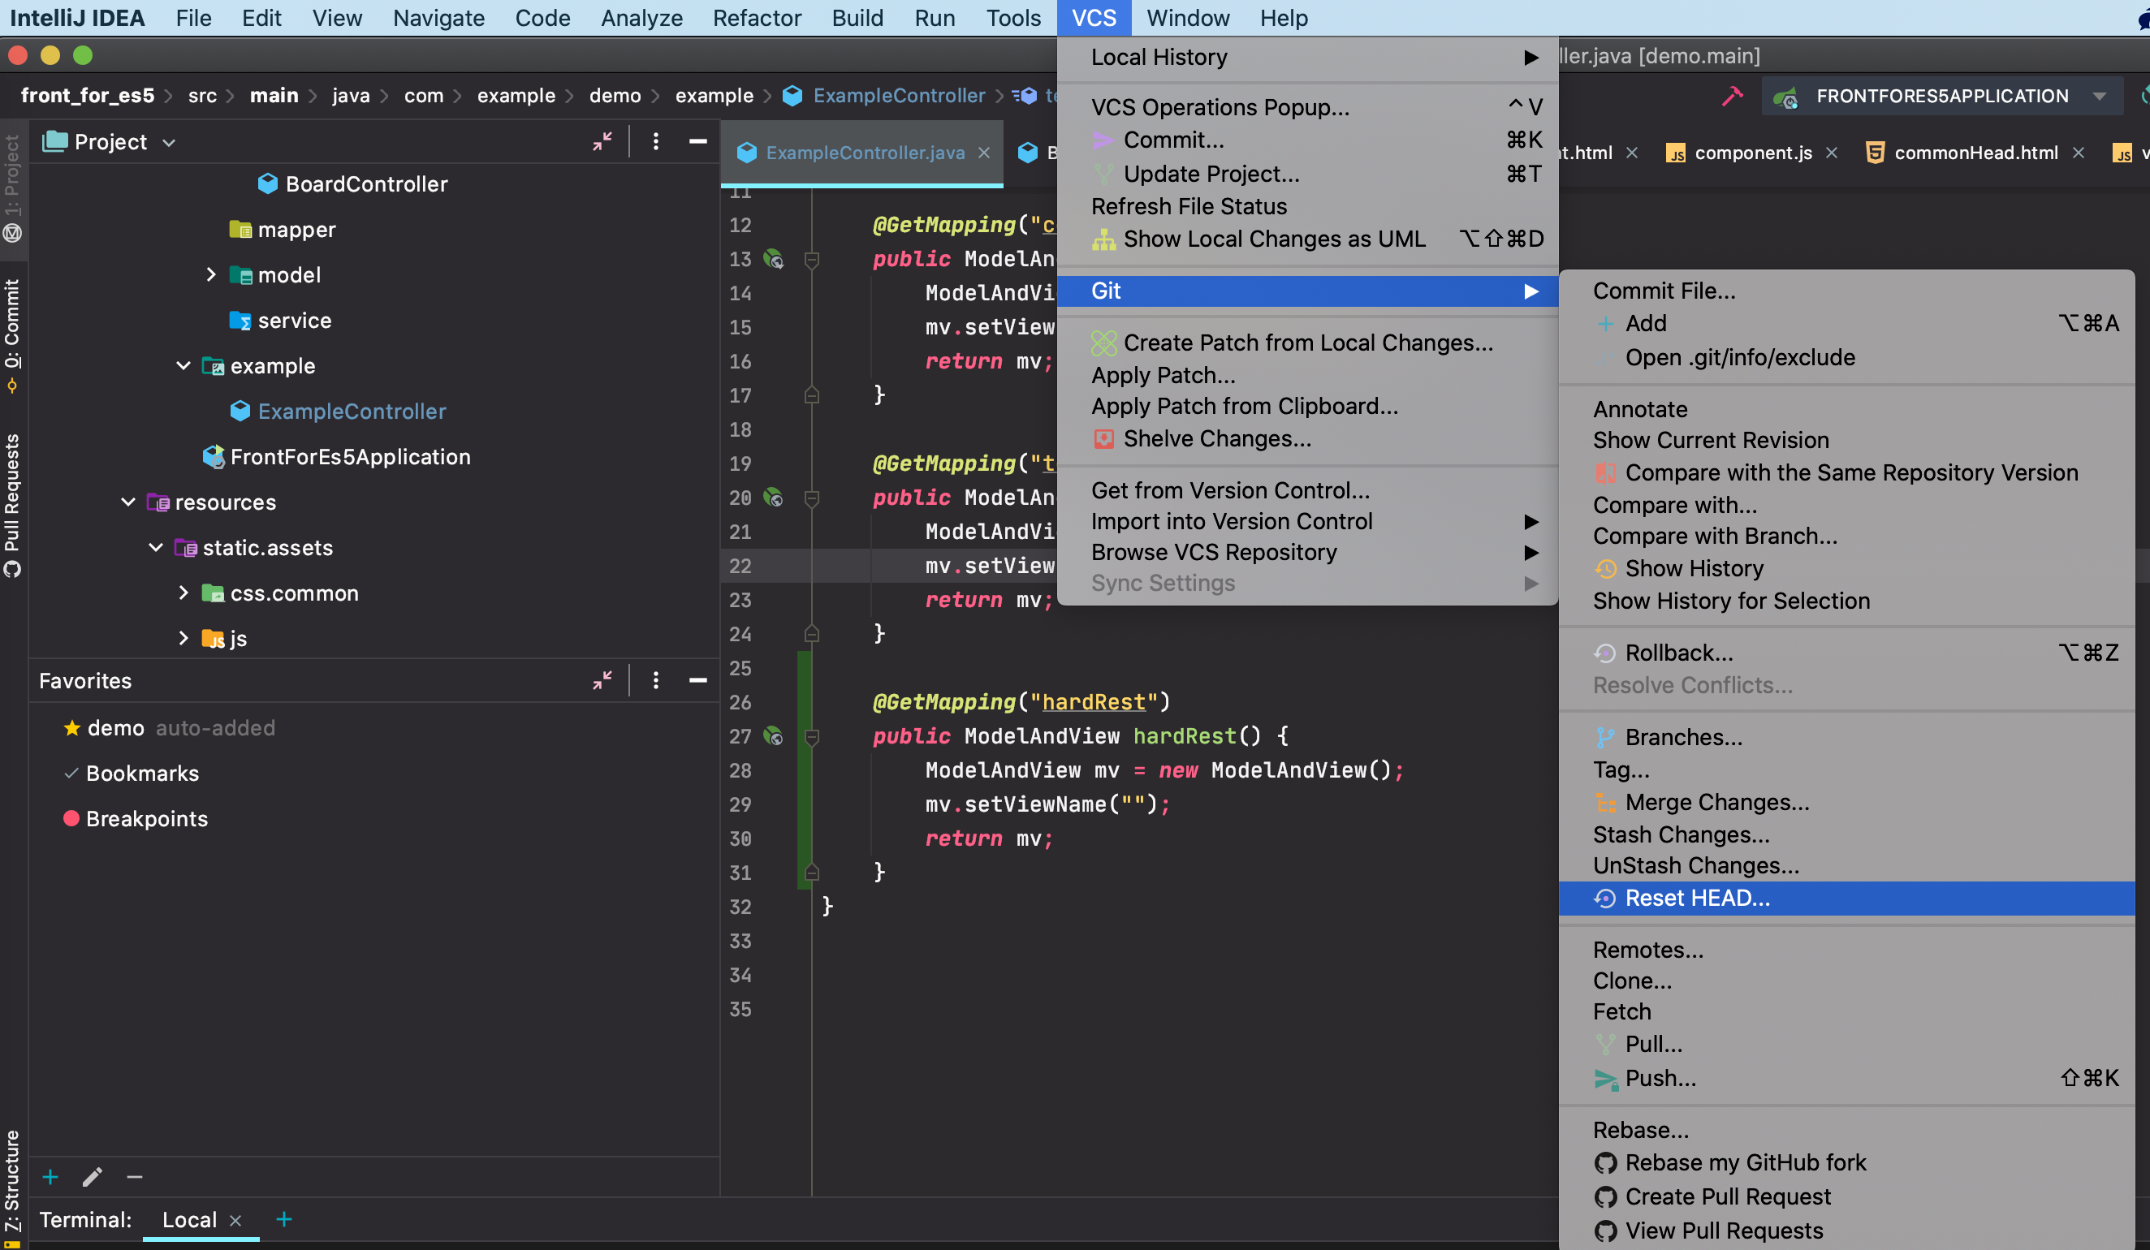
Task: Collapse all in Favorites panel icon
Action: (602, 680)
